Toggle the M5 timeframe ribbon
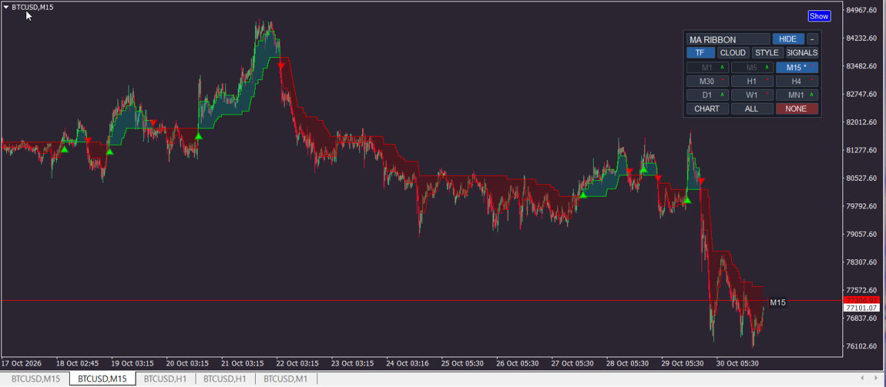 (x=752, y=68)
